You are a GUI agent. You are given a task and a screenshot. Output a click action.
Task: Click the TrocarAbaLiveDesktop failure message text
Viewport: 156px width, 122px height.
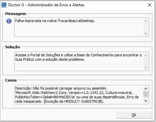click(x=55, y=21)
